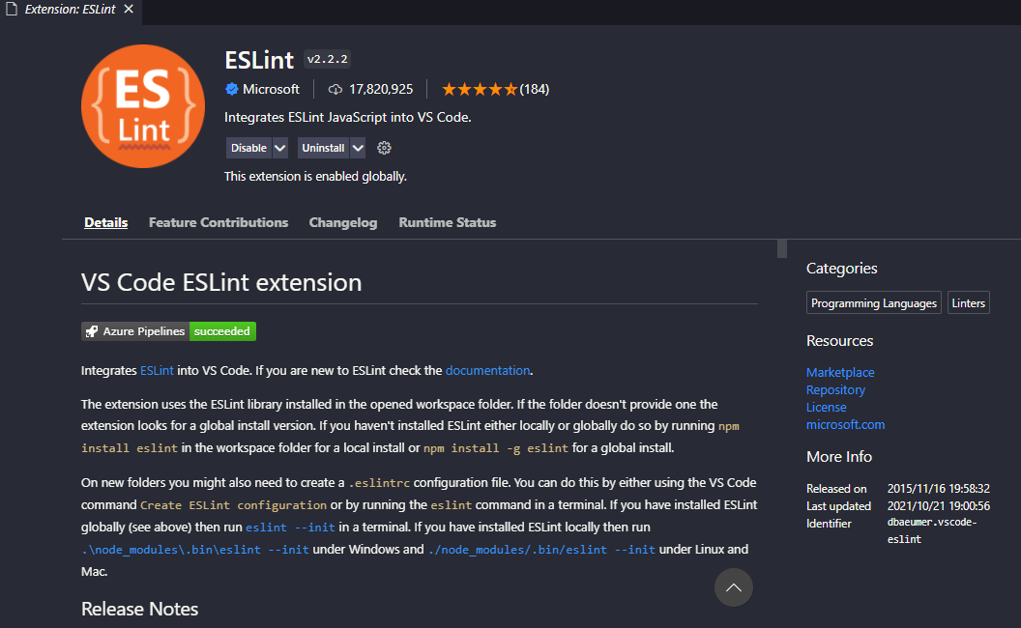Select the Linters category tag
The height and width of the screenshot is (628, 1021).
click(968, 303)
